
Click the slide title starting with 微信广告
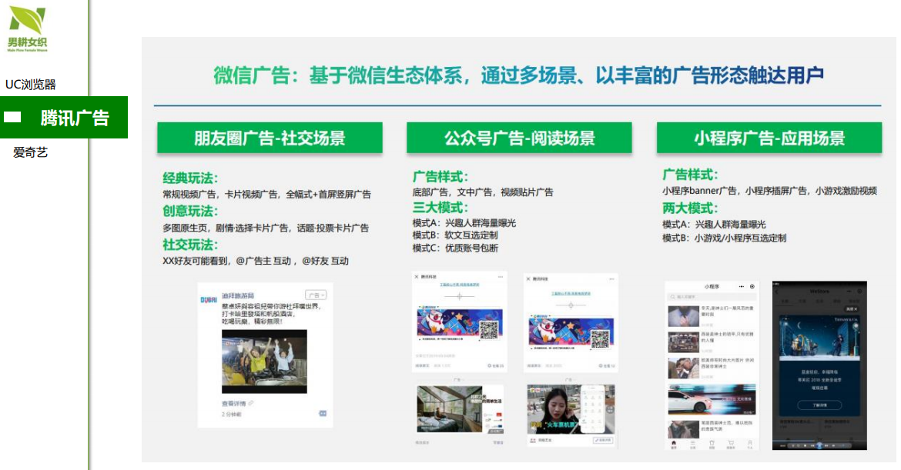click(518, 75)
